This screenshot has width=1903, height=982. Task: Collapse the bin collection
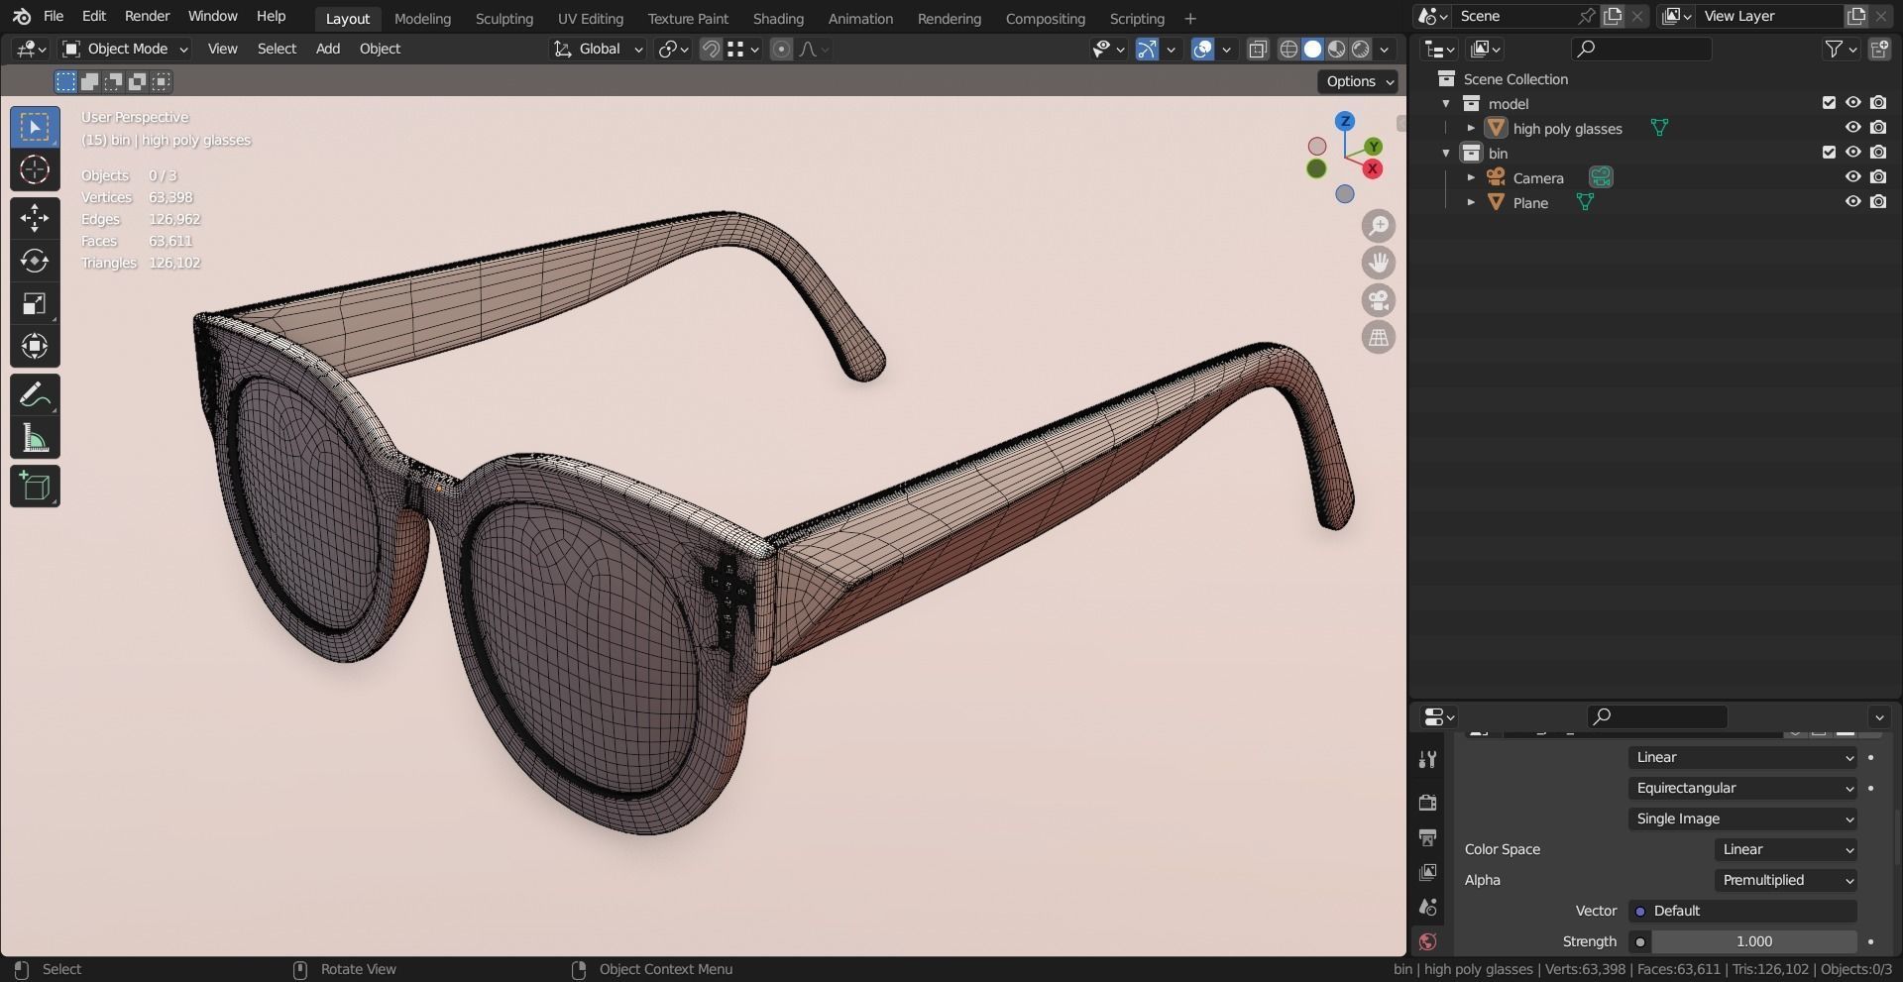[x=1446, y=153]
